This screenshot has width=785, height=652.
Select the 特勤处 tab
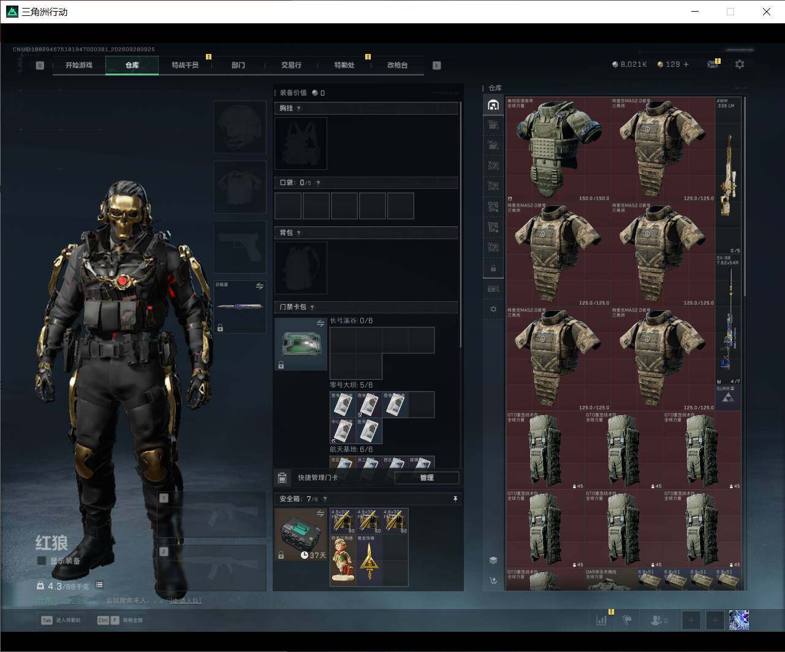click(x=344, y=65)
